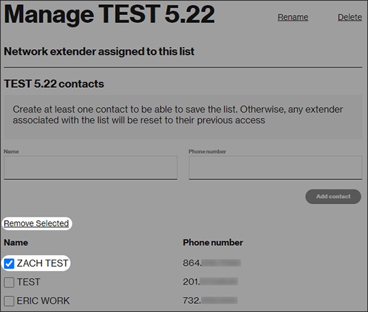Click Delete to remove the list

tap(350, 17)
